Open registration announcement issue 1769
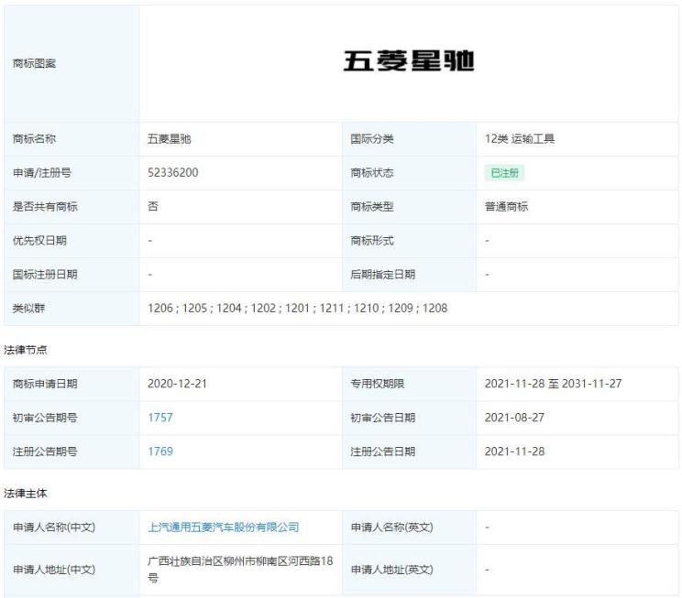The height and width of the screenshot is (598, 682). (x=160, y=451)
